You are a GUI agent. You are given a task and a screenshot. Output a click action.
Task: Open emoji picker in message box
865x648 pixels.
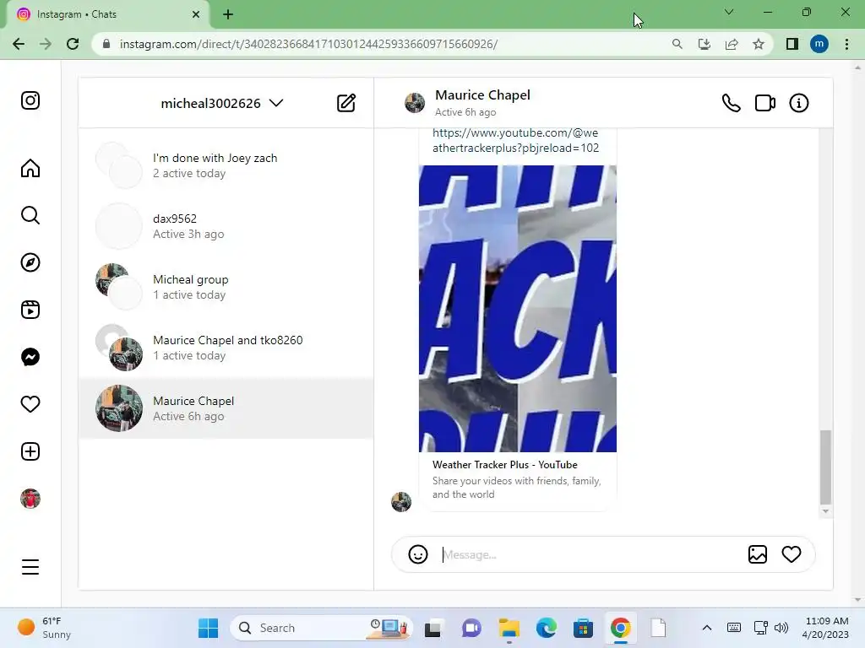418,554
